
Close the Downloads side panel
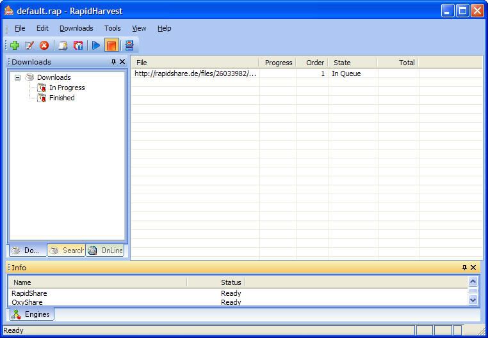[x=122, y=62]
